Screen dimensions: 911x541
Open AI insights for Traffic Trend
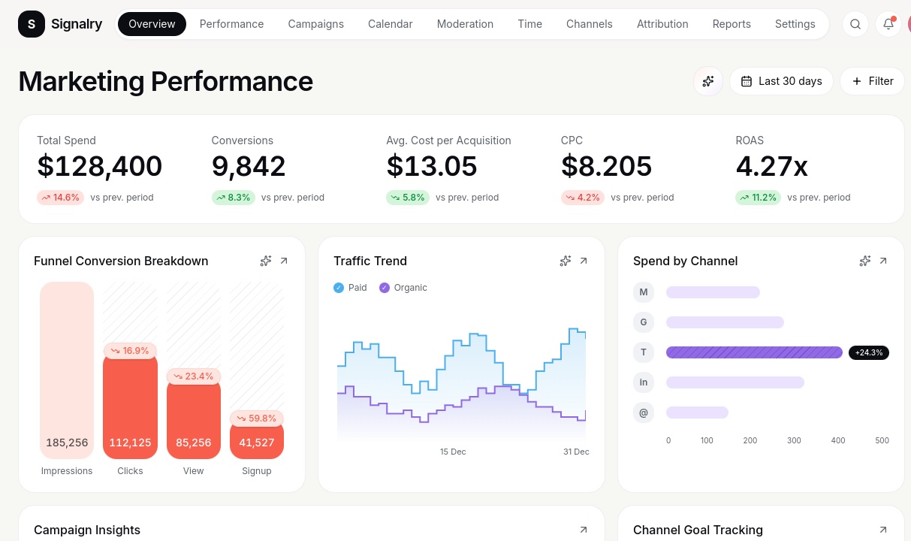pyautogui.click(x=565, y=261)
